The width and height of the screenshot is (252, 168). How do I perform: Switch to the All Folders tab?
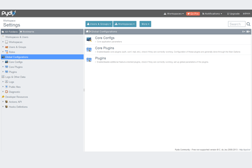[x=9, y=31]
